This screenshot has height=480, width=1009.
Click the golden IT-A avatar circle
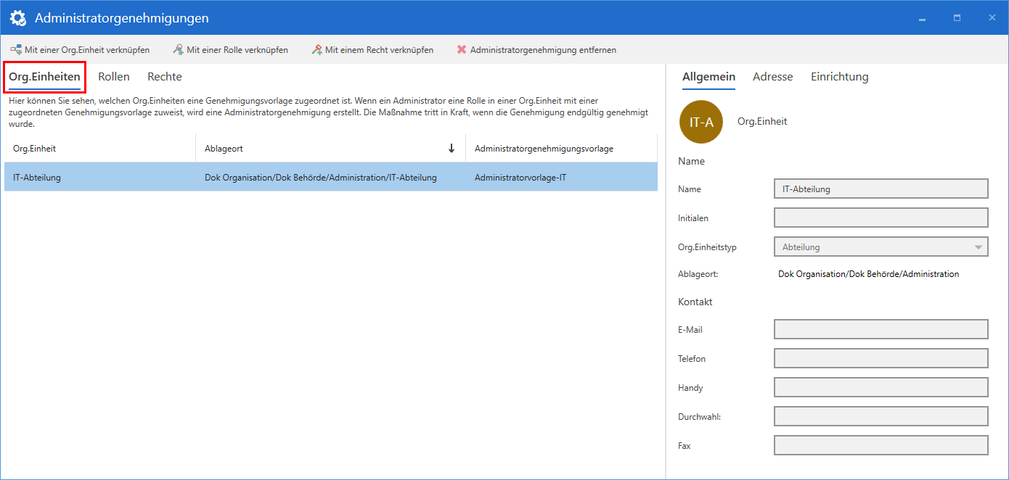click(700, 122)
